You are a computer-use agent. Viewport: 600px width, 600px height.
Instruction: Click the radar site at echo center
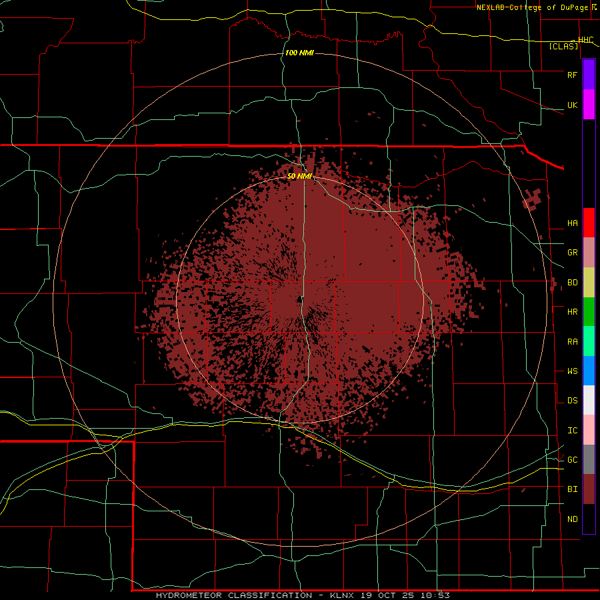pos(299,299)
